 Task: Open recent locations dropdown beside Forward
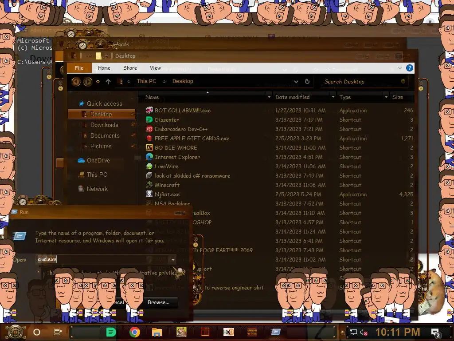[98, 82]
